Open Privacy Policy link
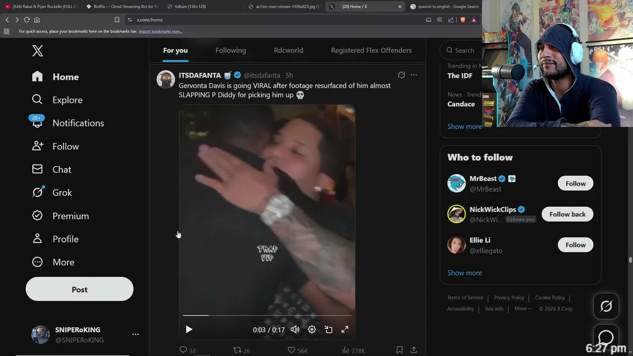Viewport: 633px width, 356px height. coord(509,298)
